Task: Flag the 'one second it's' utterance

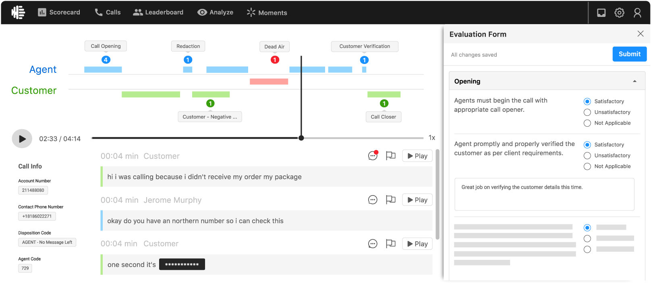Action: tap(391, 244)
